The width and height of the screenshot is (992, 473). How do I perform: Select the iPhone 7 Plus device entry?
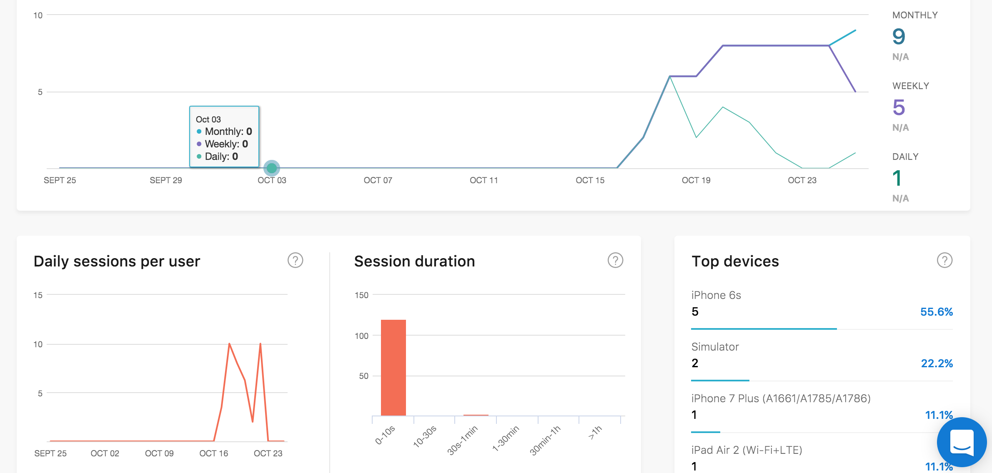tap(822, 411)
